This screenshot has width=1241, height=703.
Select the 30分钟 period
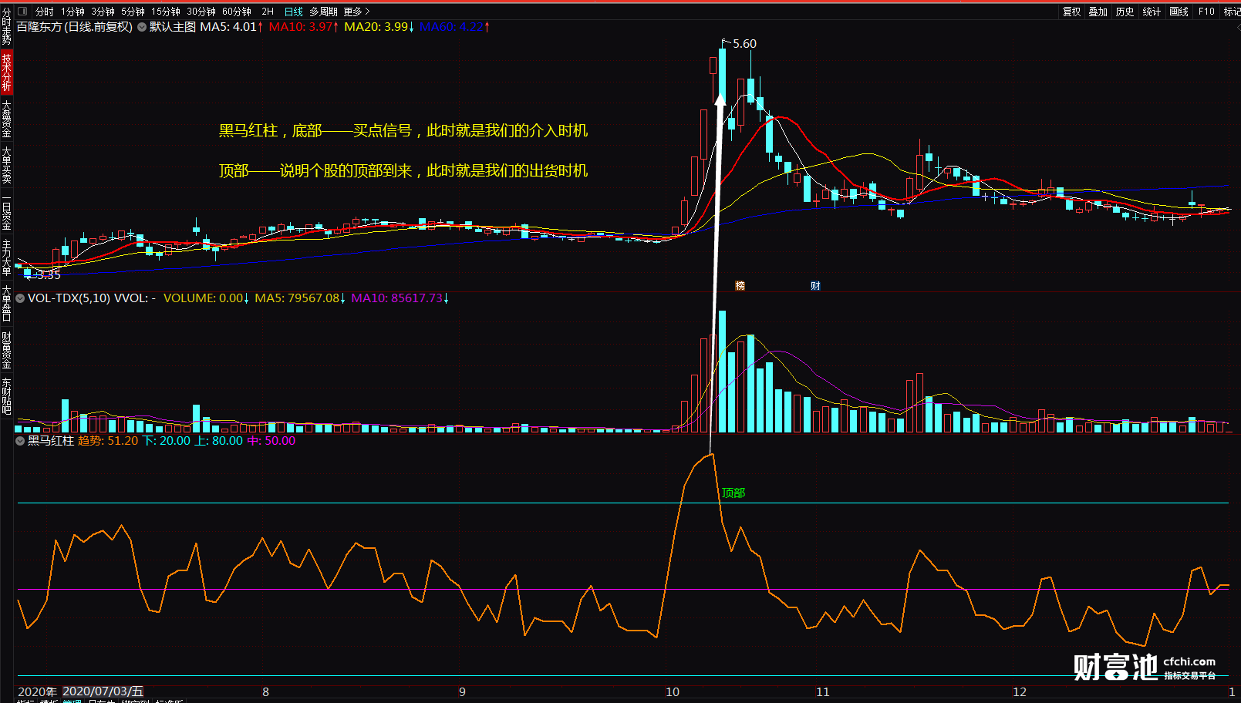point(201,12)
